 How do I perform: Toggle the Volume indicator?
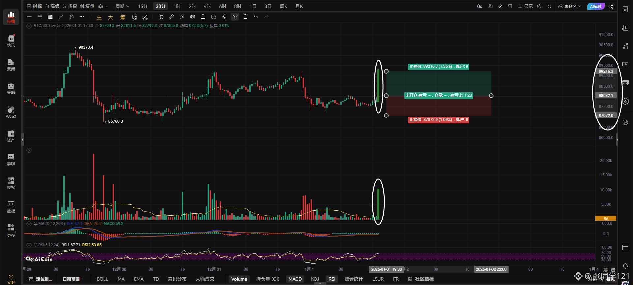pyautogui.click(x=239, y=279)
